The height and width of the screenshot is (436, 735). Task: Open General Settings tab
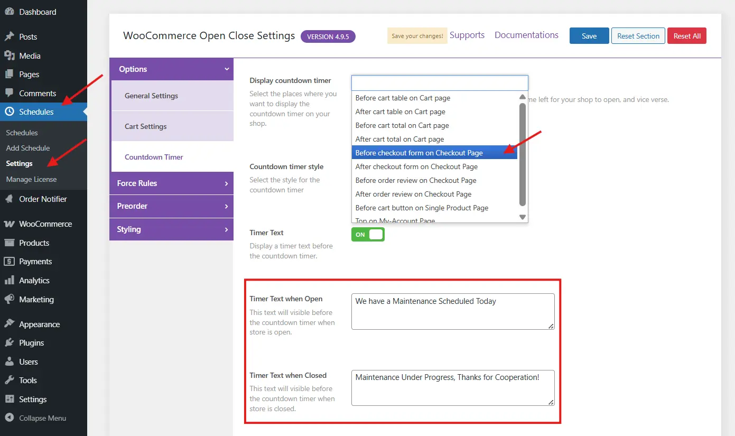pyautogui.click(x=172, y=96)
